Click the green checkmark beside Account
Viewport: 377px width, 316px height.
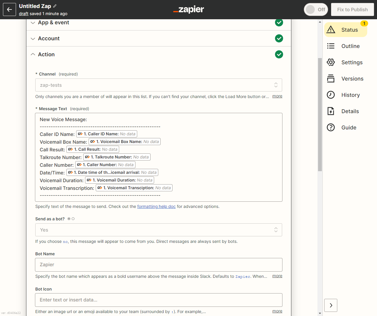[279, 39]
